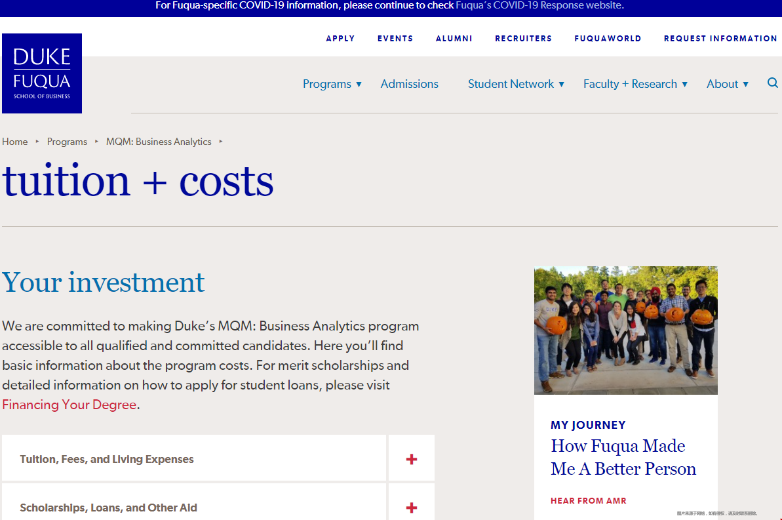Open the search magnifier icon

tap(773, 83)
